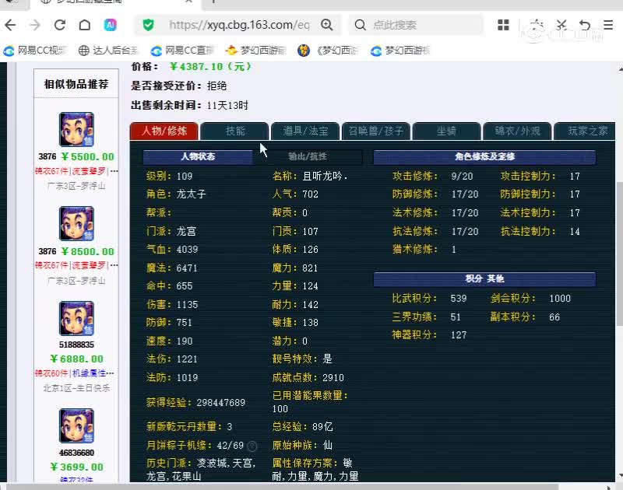Click the 点此搜索 search field
Viewport: 623px width, 490px height.
click(416, 25)
